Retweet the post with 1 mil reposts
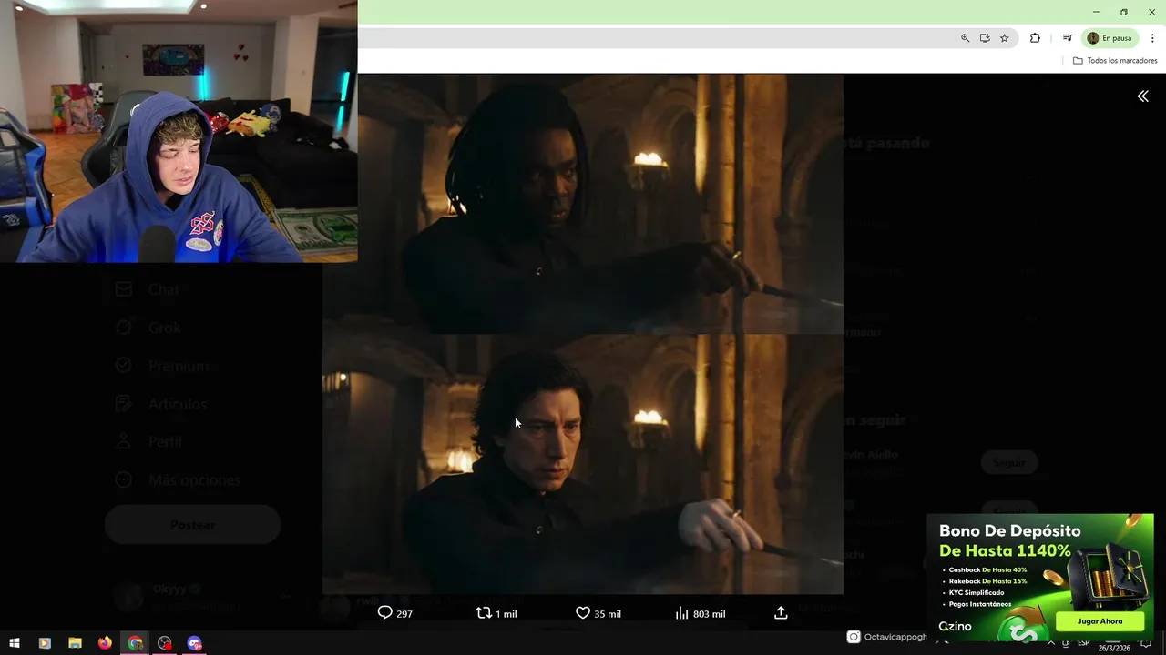Screen dimensions: 1166x655 click(484, 613)
